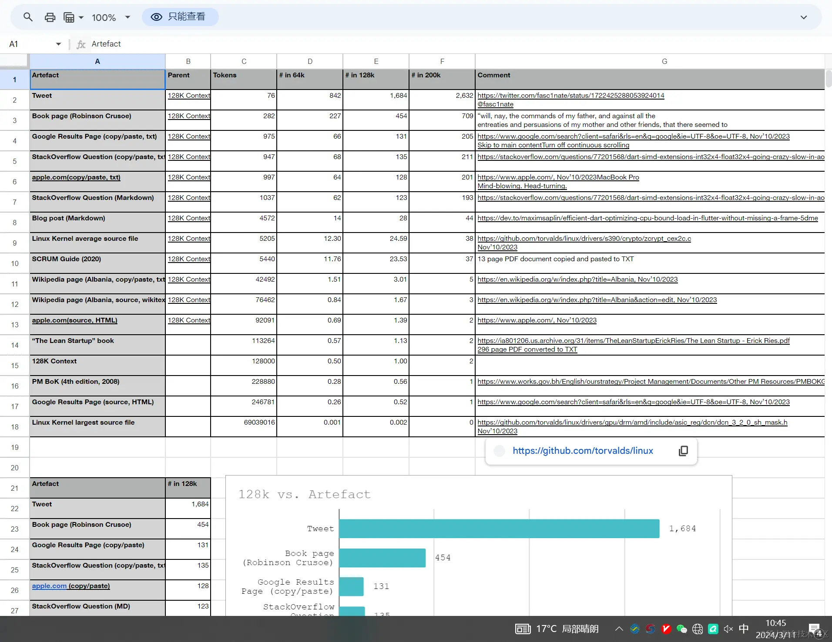
Task: Click the print icon
Action: 50,17
